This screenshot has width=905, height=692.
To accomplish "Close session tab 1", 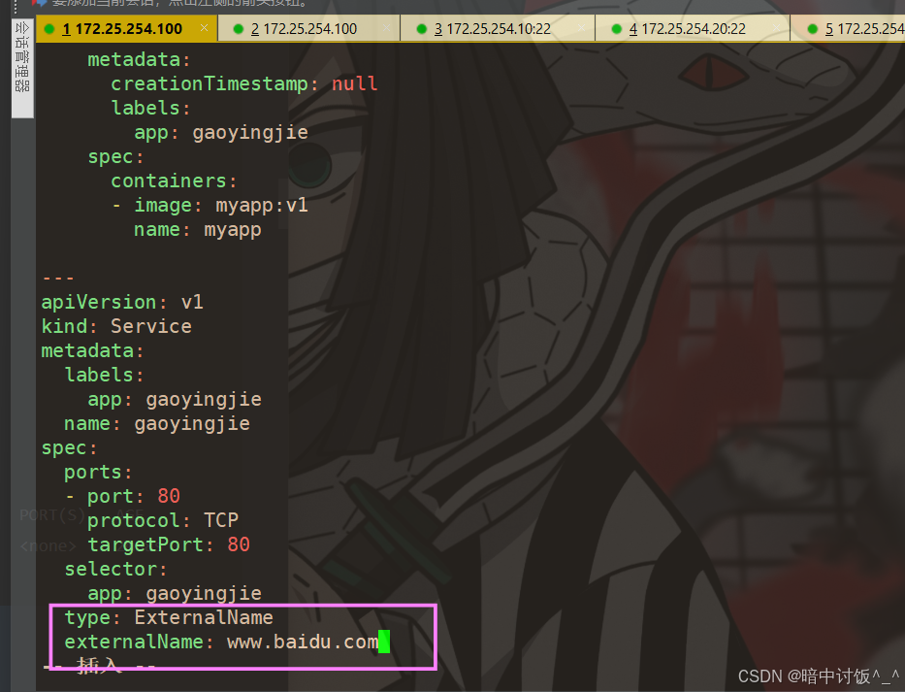I will pos(205,28).
